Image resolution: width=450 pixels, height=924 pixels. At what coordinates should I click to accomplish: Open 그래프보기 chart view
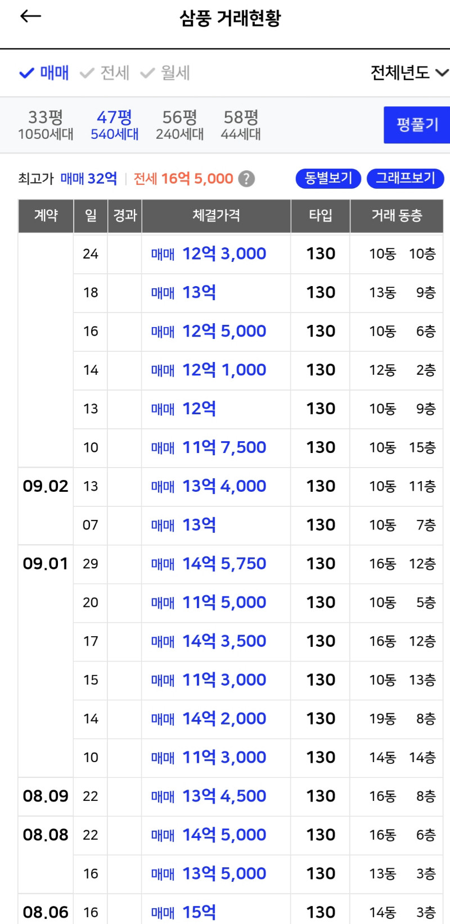click(x=406, y=178)
